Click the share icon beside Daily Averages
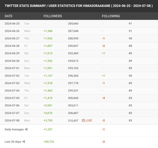 point(26,129)
